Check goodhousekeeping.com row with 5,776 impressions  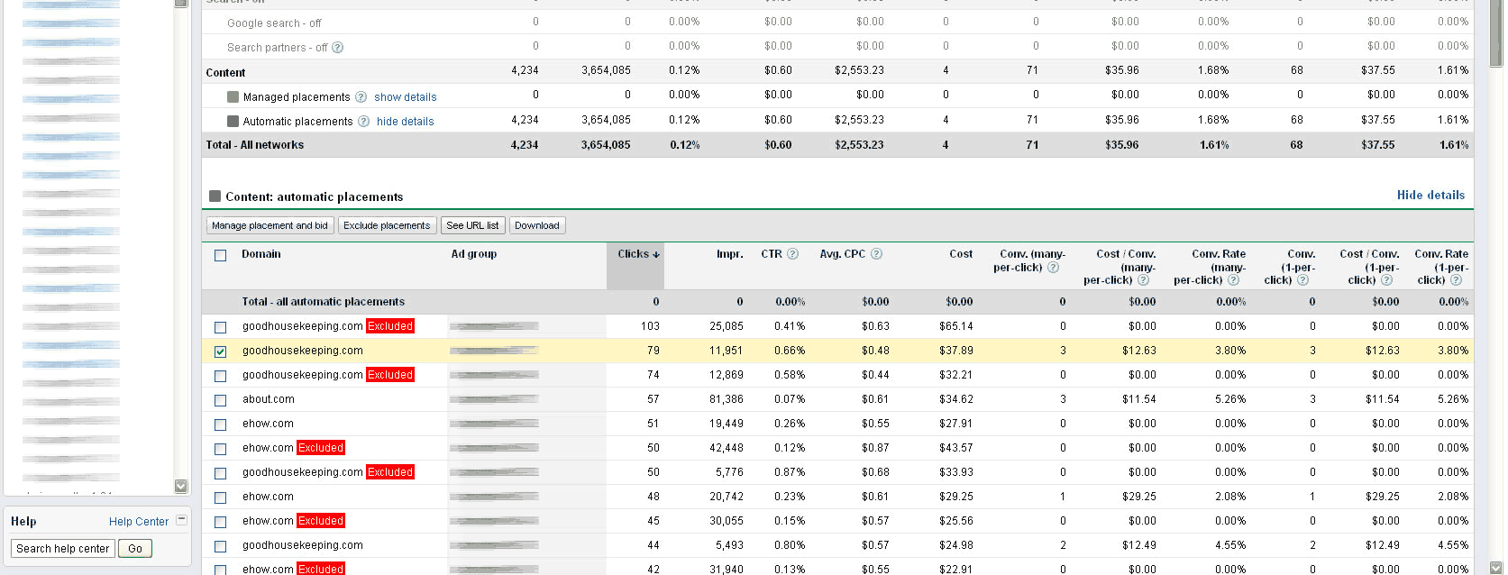pos(220,473)
